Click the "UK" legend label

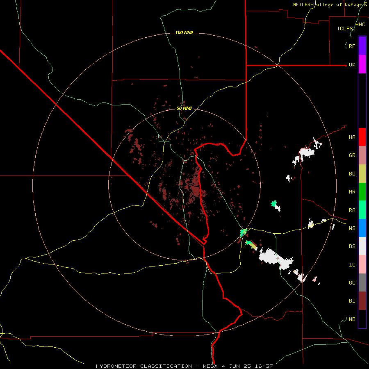click(352, 65)
